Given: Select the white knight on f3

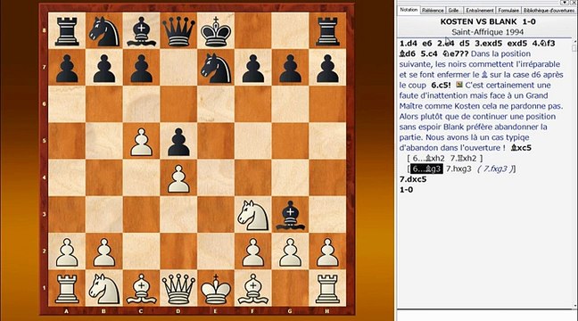Looking at the screenshot, I should 253,215.
